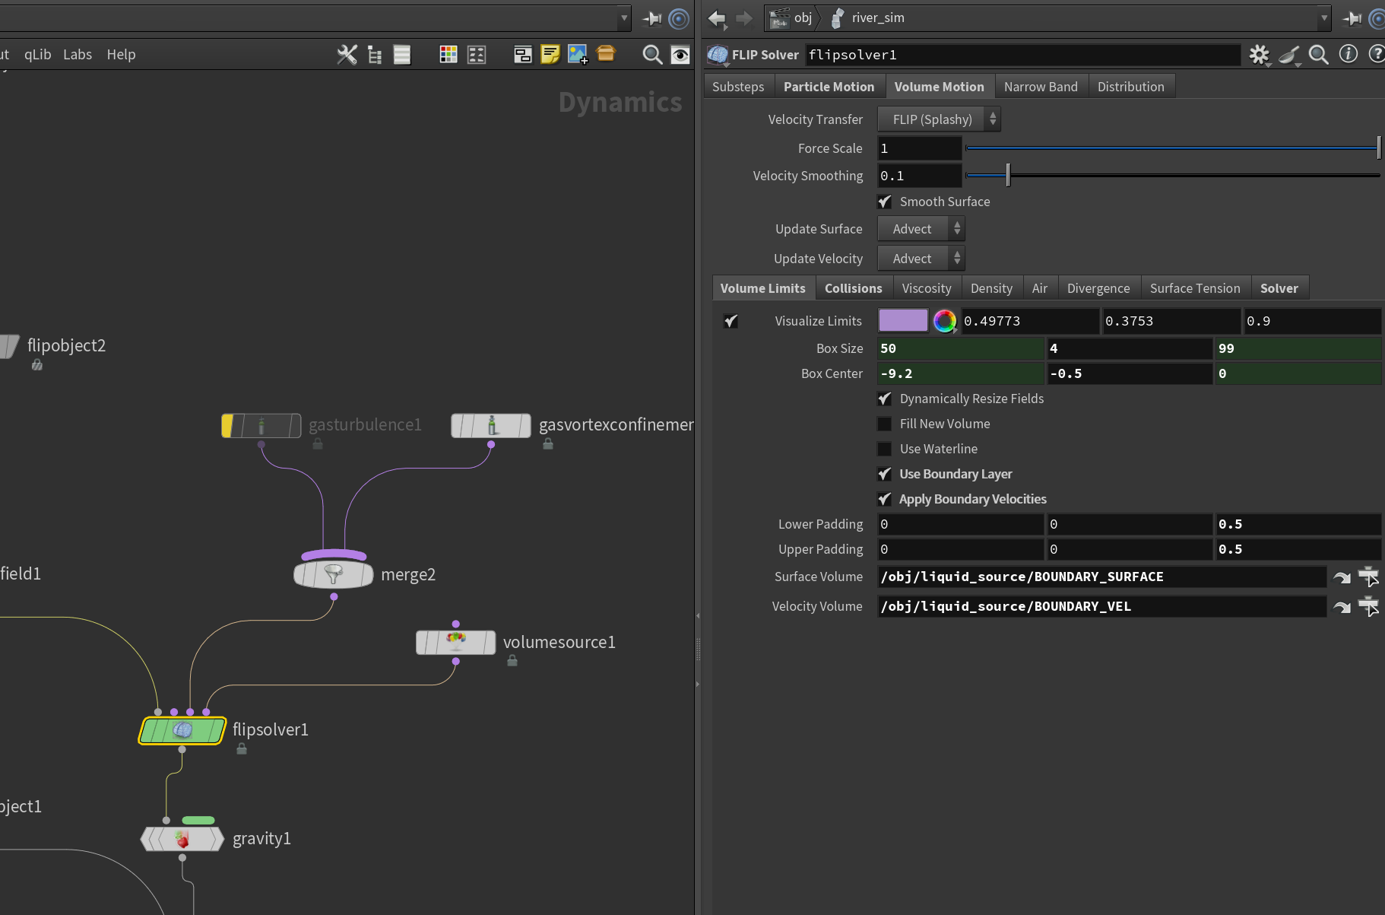Click the info icon beside flipsolver1 name
The height and width of the screenshot is (915, 1385).
click(x=1349, y=54)
